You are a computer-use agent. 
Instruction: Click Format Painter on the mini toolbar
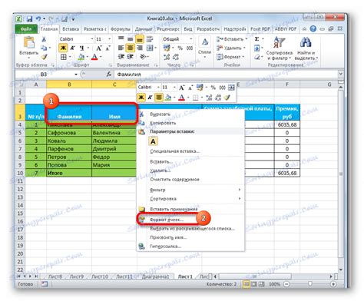pos(227,98)
